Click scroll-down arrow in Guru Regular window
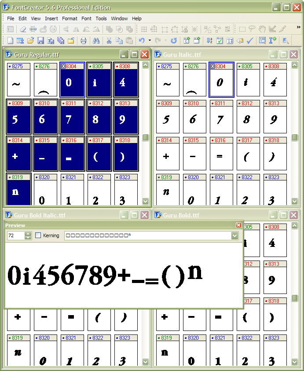304x371 pixels. pyautogui.click(x=146, y=201)
